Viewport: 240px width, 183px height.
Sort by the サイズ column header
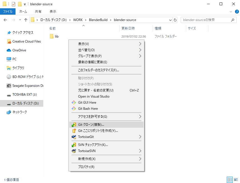click(197, 28)
